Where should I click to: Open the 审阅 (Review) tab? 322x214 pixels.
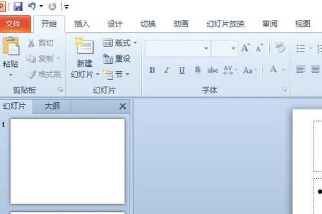tap(270, 24)
